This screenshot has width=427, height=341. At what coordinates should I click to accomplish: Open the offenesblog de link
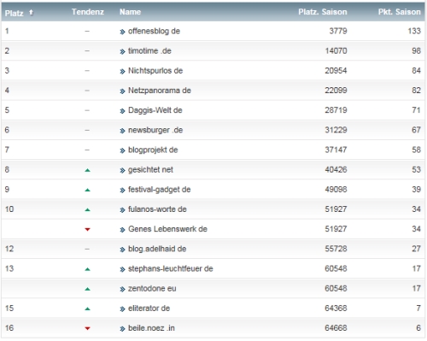[154, 31]
